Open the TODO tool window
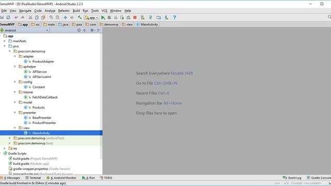 point(106,178)
